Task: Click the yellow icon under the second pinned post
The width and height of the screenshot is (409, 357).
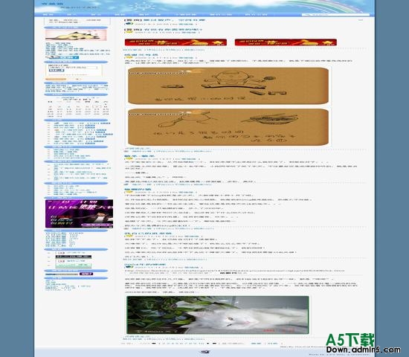Action: click(x=129, y=33)
